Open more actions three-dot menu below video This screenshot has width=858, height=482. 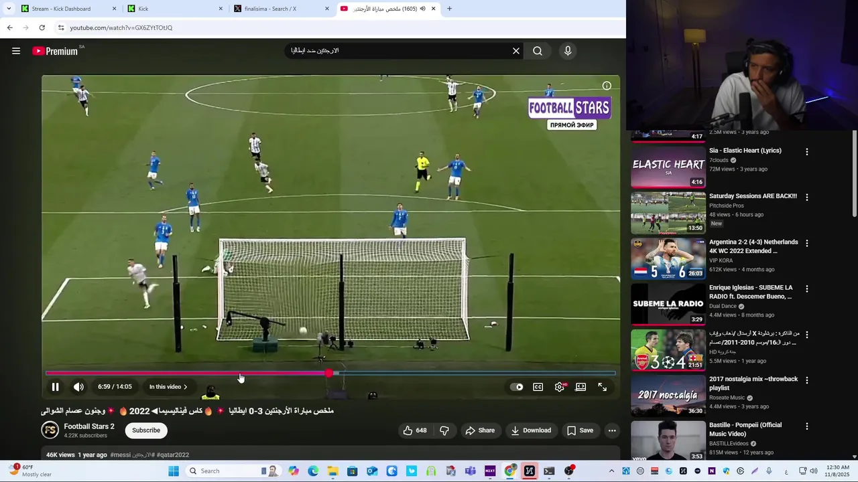pyautogui.click(x=612, y=430)
